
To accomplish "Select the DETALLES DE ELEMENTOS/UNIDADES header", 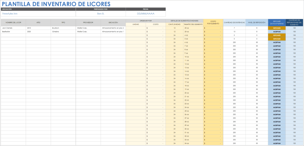I will [x=184, y=21].
